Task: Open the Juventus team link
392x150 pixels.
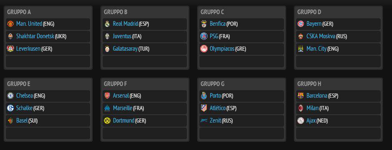Action: pyautogui.click(x=122, y=37)
